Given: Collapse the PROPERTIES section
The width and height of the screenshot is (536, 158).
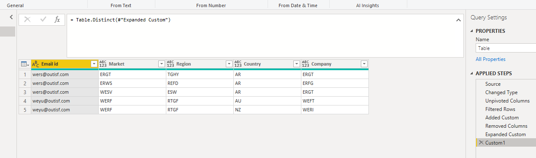Looking at the screenshot, I should pos(472,31).
